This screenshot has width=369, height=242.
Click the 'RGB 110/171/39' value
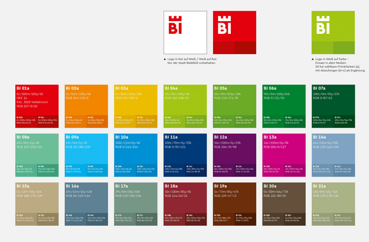(226, 98)
